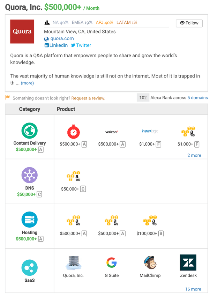210x296 pixels.
Task: Click the MailChimp monkey icon
Action: (150, 262)
